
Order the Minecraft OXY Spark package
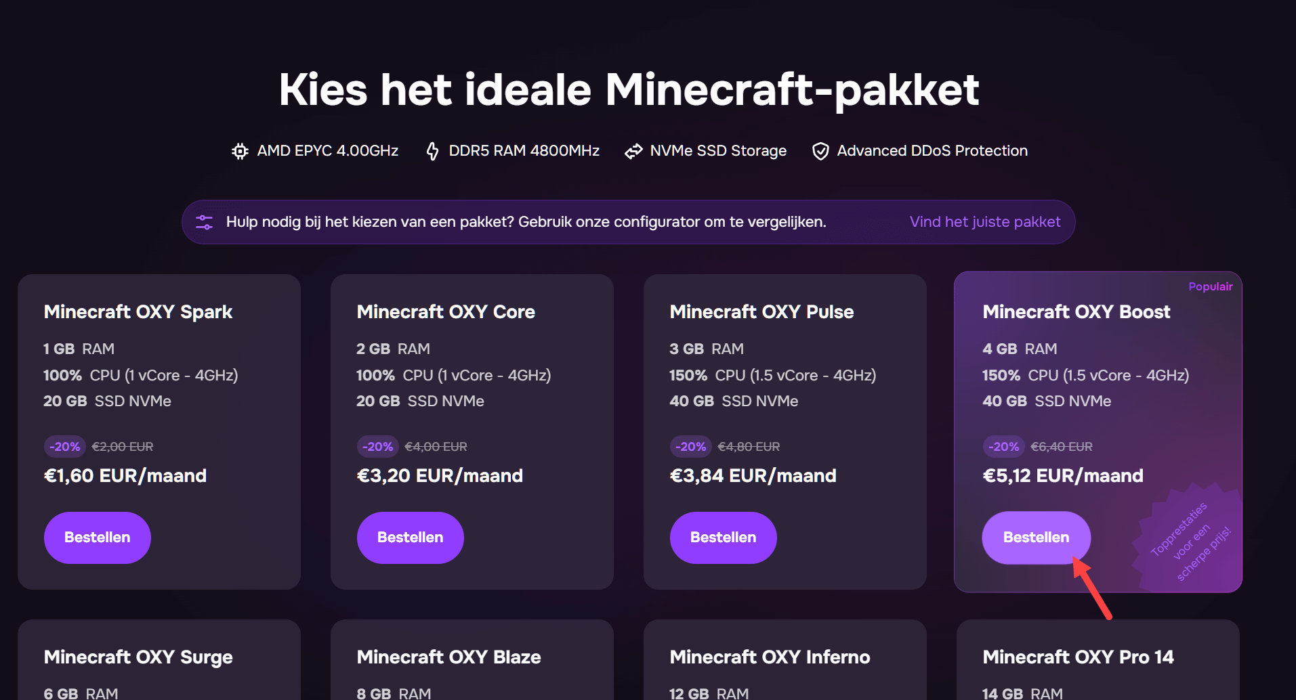click(x=97, y=537)
